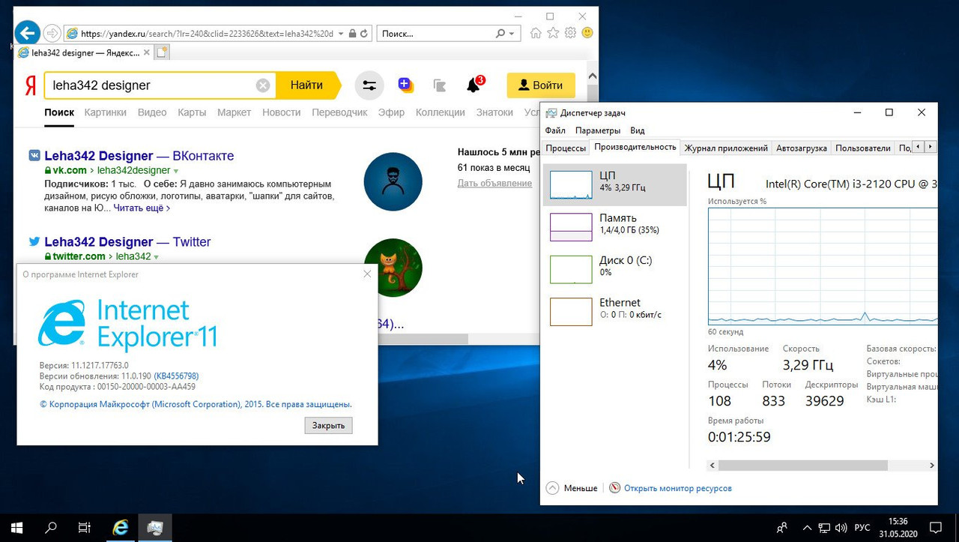Open the Параметры menu in Task Manager

click(598, 130)
